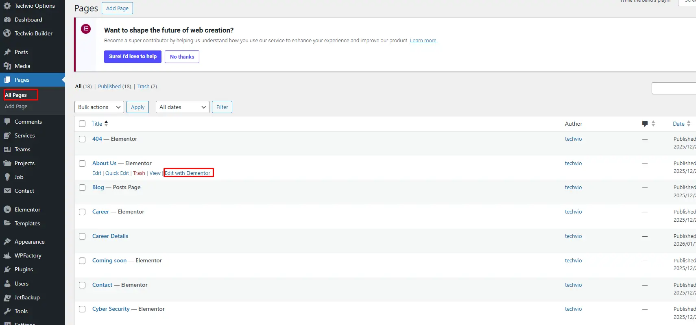
Task: Click the WPFactory chart icon
Action: (7, 255)
